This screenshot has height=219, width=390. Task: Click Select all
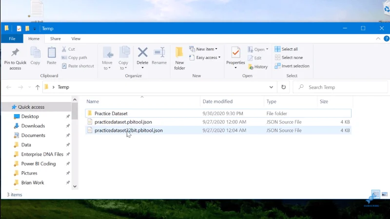click(286, 49)
